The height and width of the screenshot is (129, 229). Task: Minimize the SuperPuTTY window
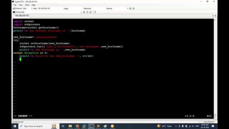201,1
